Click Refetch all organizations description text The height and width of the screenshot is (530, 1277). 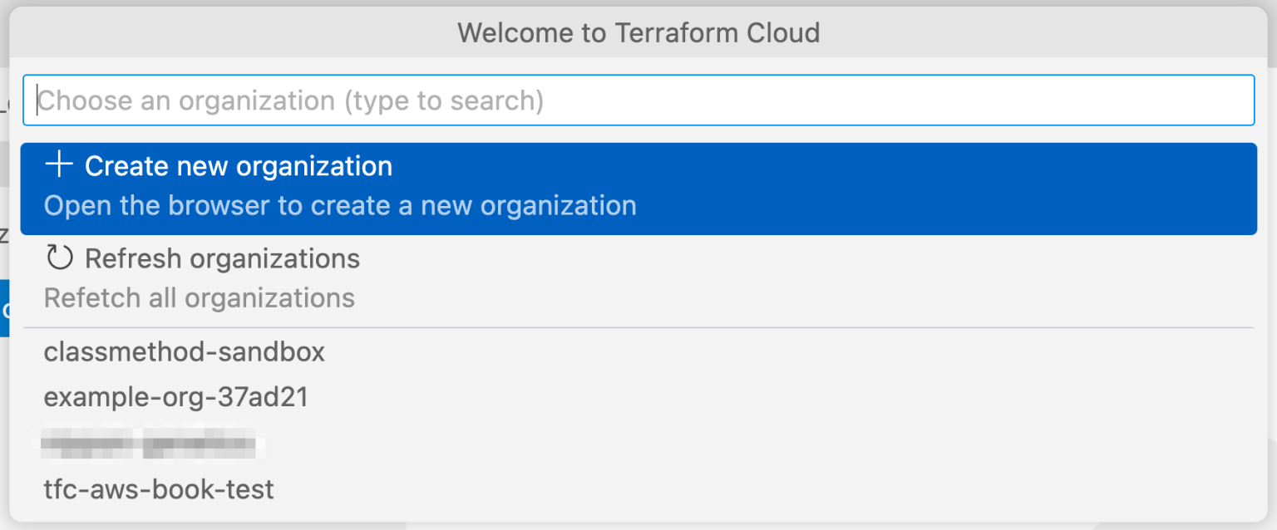pyautogui.click(x=198, y=297)
